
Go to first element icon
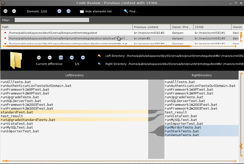point(5,11)
